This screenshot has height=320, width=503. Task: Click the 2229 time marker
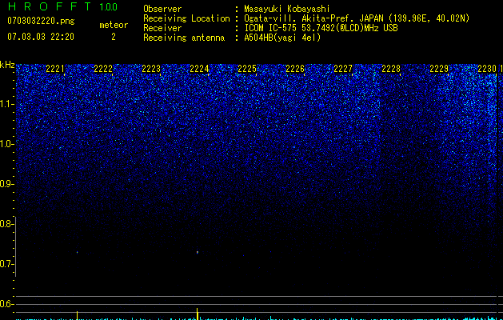click(439, 69)
